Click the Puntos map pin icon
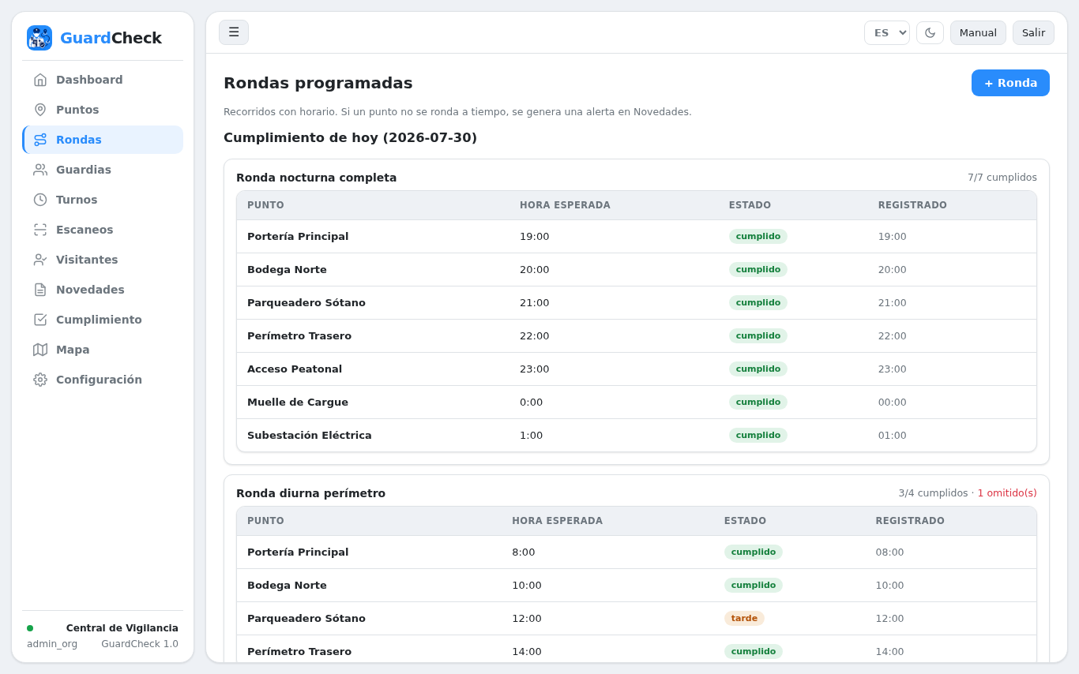Image resolution: width=1079 pixels, height=674 pixels. [x=40, y=110]
